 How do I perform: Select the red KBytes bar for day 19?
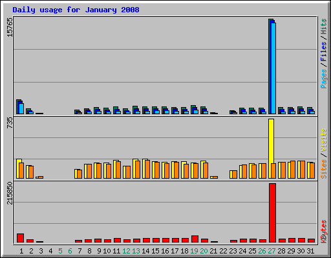pos(195,239)
